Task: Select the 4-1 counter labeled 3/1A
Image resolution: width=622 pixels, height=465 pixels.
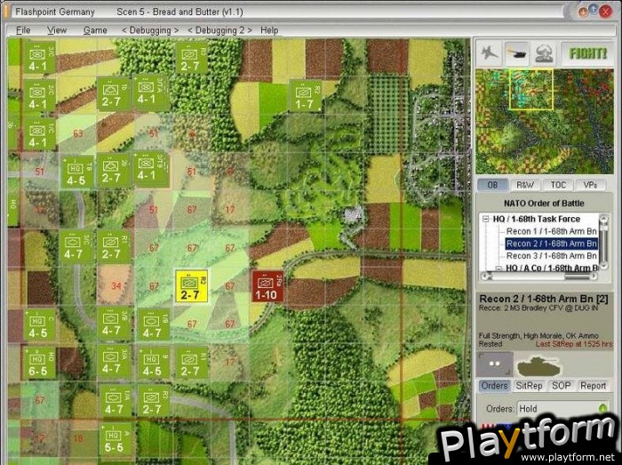Action: [x=151, y=92]
